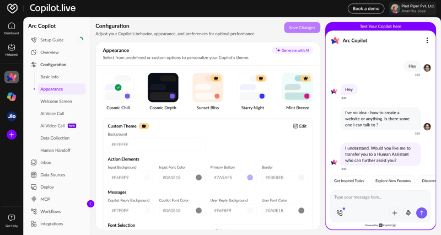
Task: Click Copilot Reply Background swatch #F7F0FF
Action: (x=147, y=211)
